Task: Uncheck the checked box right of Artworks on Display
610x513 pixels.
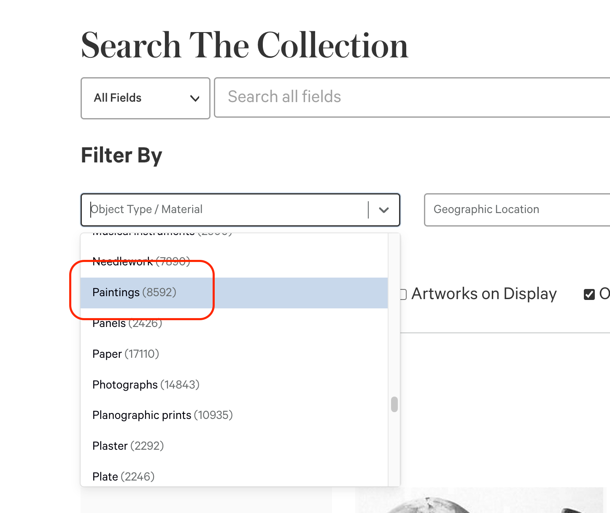Action: pos(589,294)
